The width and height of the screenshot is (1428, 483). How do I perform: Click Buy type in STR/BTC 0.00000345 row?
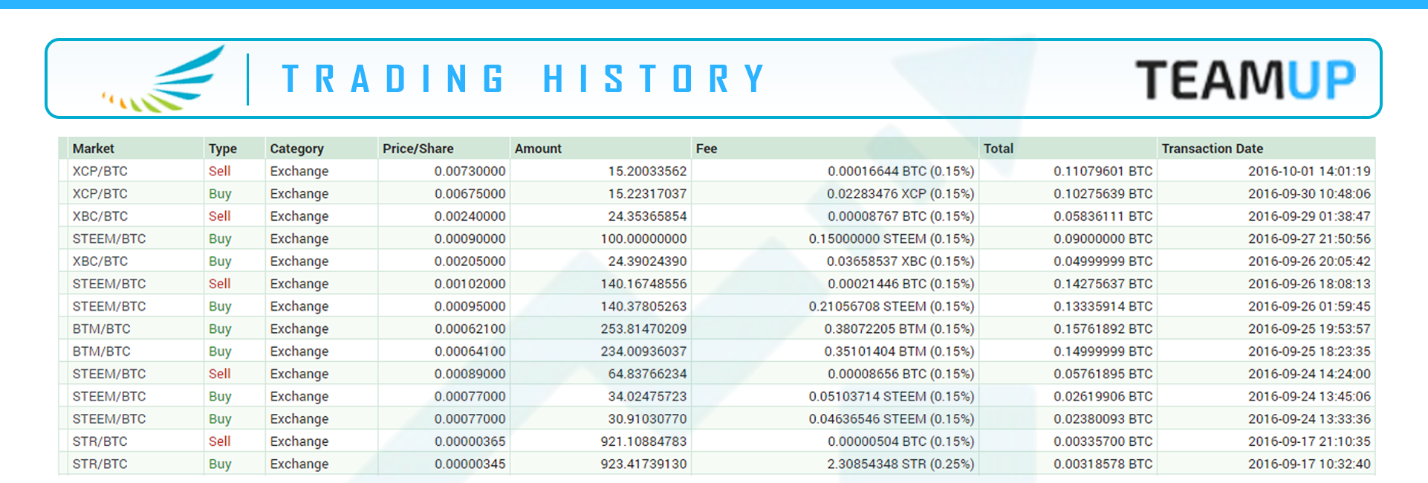220,464
